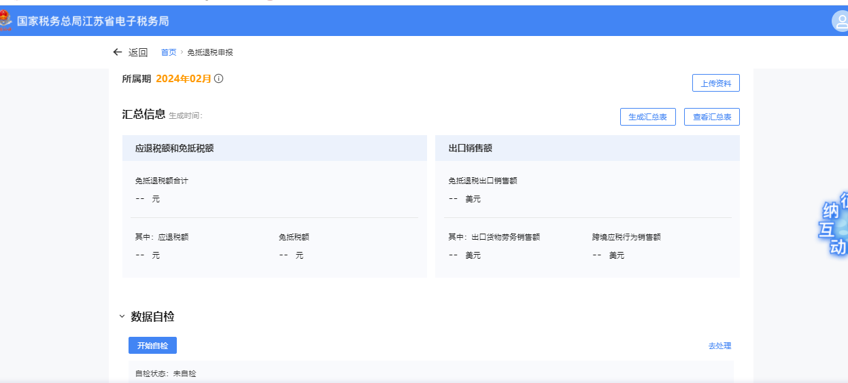Click the 自检状态：未自检 status row
848x383 pixels.
point(166,373)
